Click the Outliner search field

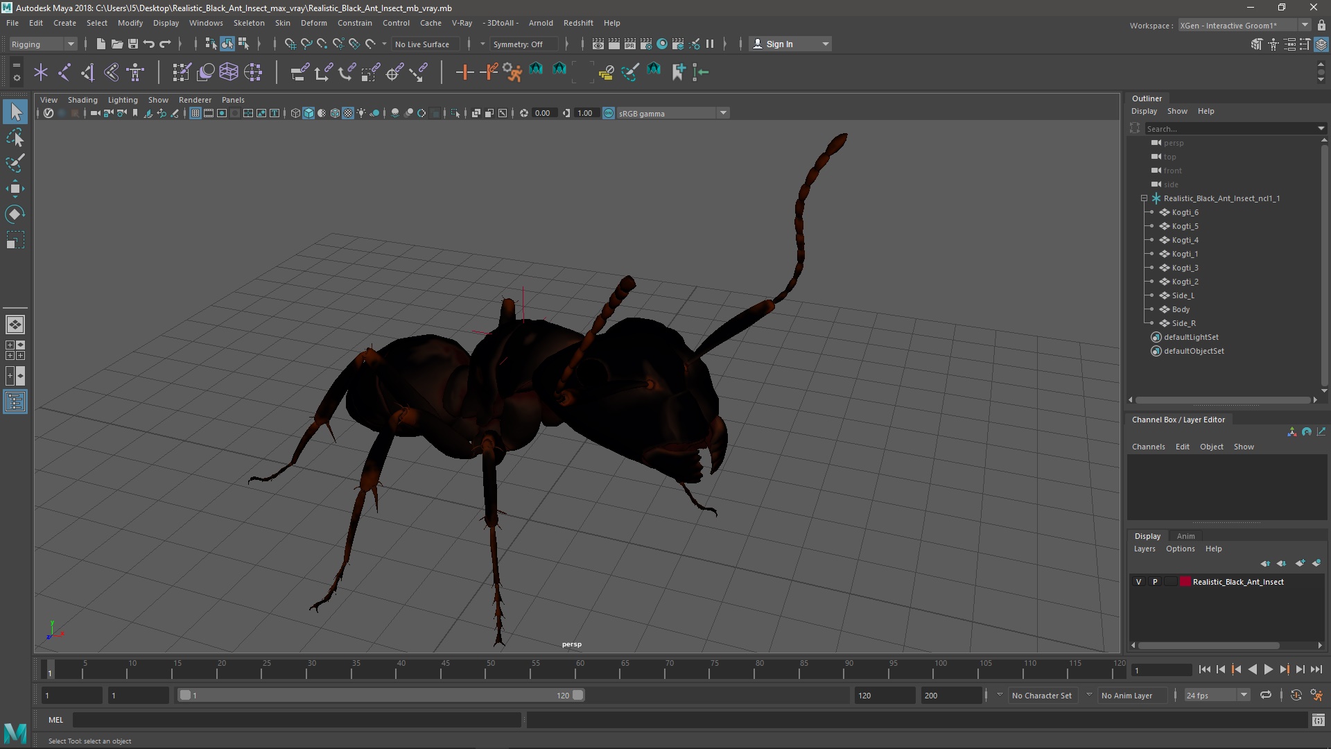tap(1230, 128)
